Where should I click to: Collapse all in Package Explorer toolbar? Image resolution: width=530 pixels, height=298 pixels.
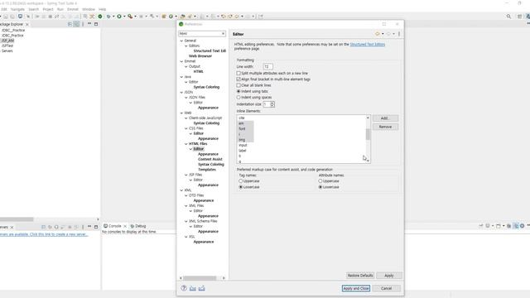(70, 24)
